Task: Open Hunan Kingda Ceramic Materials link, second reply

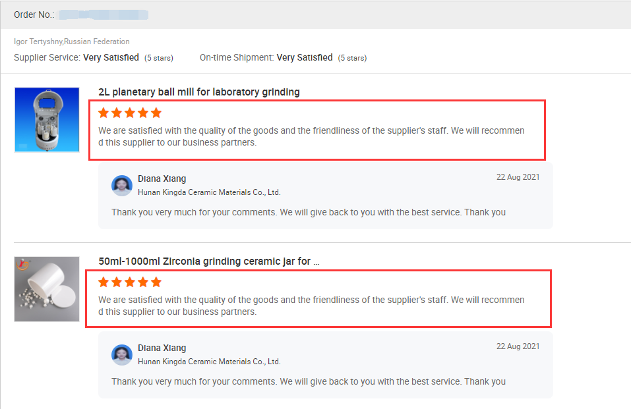Action: (x=209, y=362)
